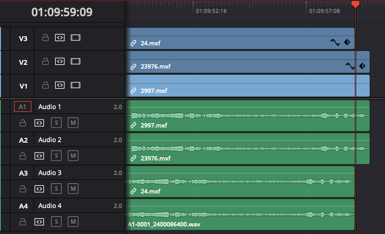The width and height of the screenshot is (385, 234).
Task: Click link icon on 24.mxf video clip
Action: pyautogui.click(x=133, y=43)
